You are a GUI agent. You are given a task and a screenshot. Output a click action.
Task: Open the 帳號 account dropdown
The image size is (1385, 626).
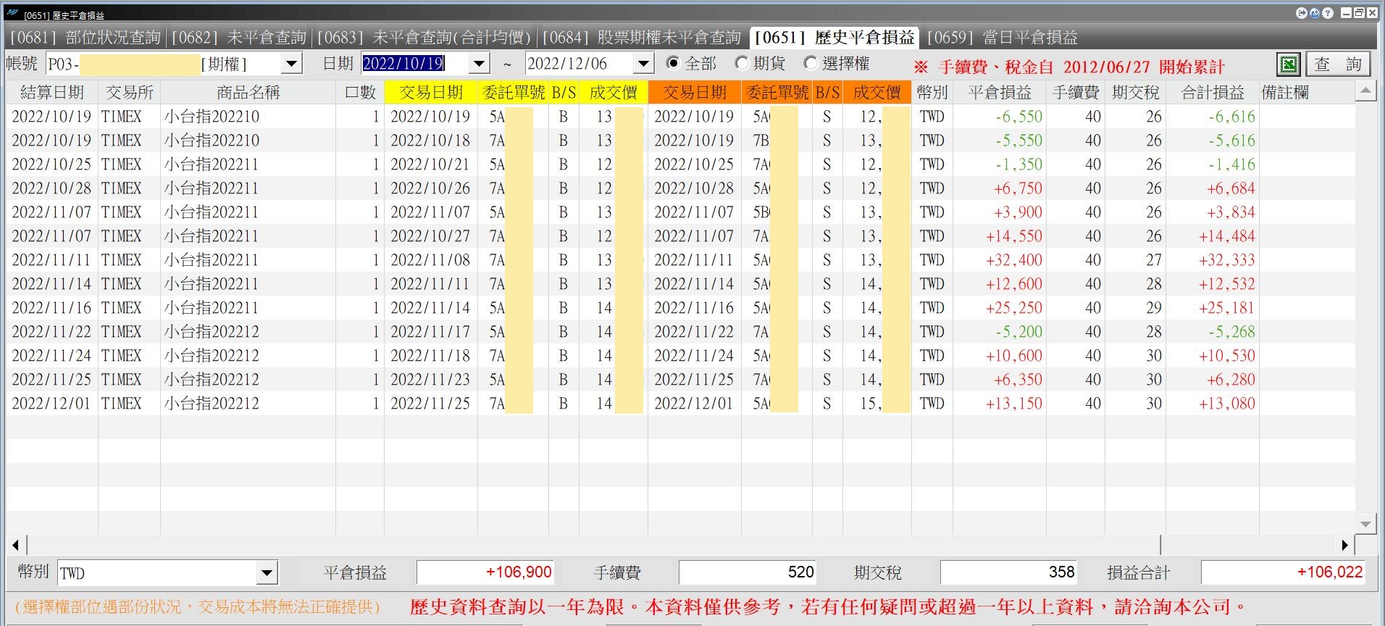pos(291,64)
